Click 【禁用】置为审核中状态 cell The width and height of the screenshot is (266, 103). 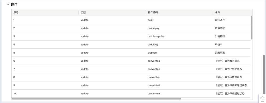(232, 77)
